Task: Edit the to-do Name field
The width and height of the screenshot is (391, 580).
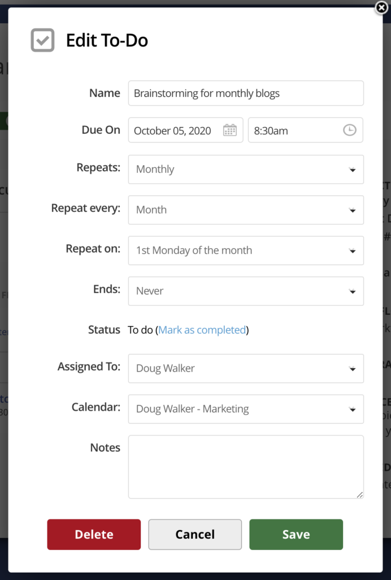Action: 246,93
